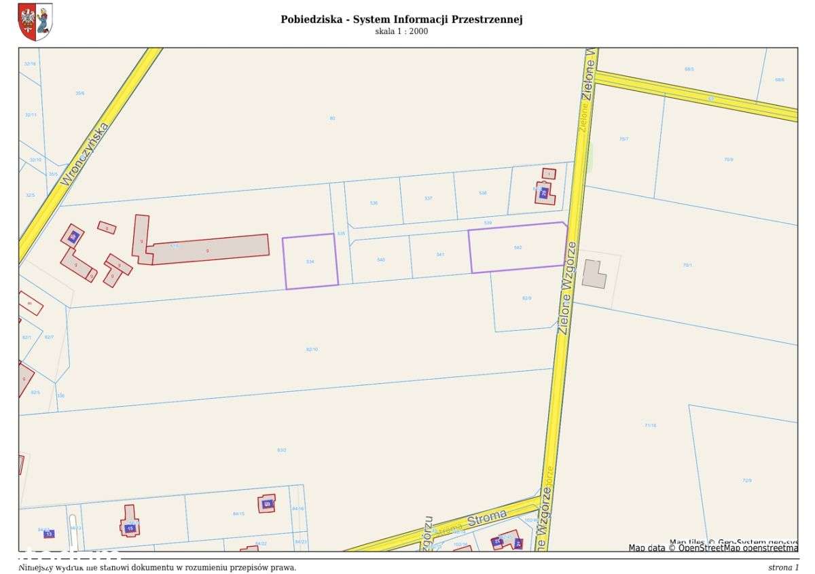Click parcel label 71/18

click(650, 425)
